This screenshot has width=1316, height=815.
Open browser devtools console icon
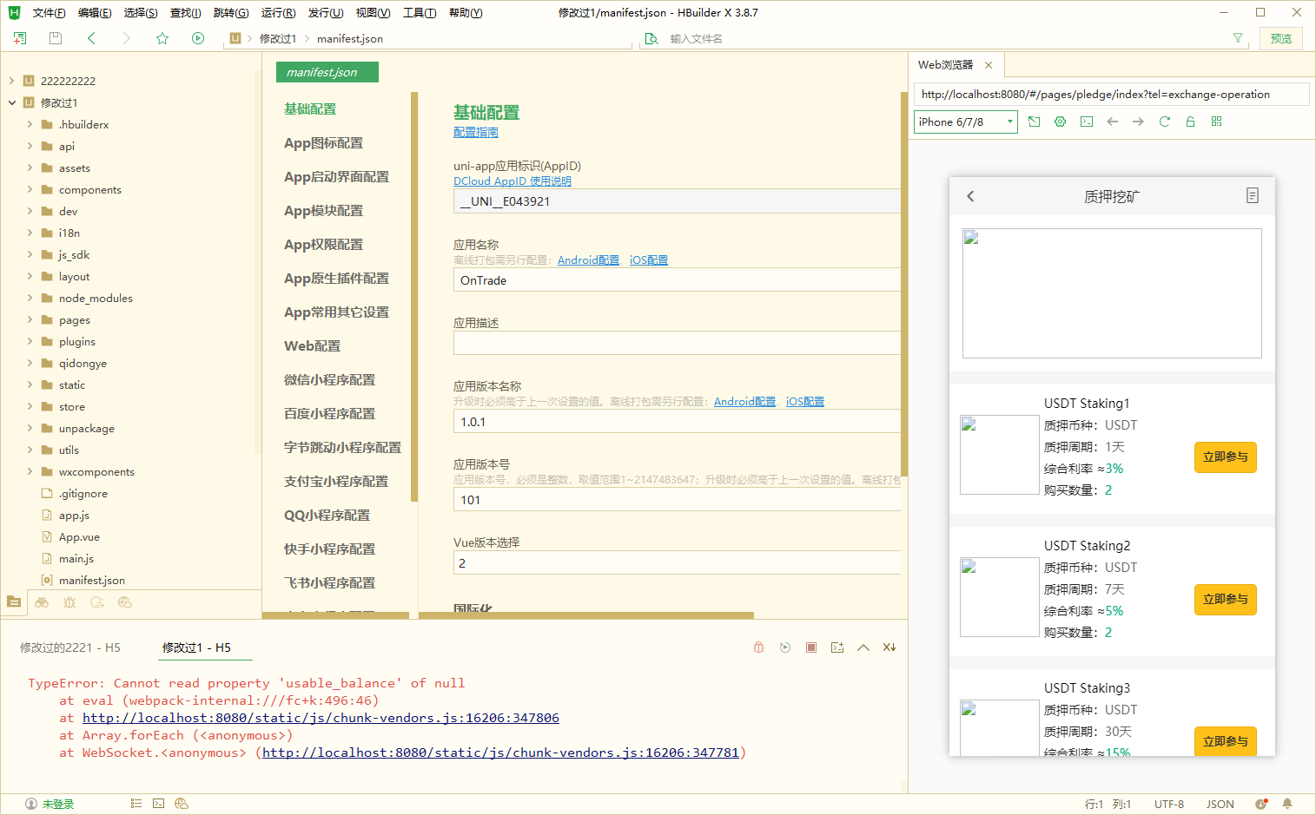pos(1087,122)
